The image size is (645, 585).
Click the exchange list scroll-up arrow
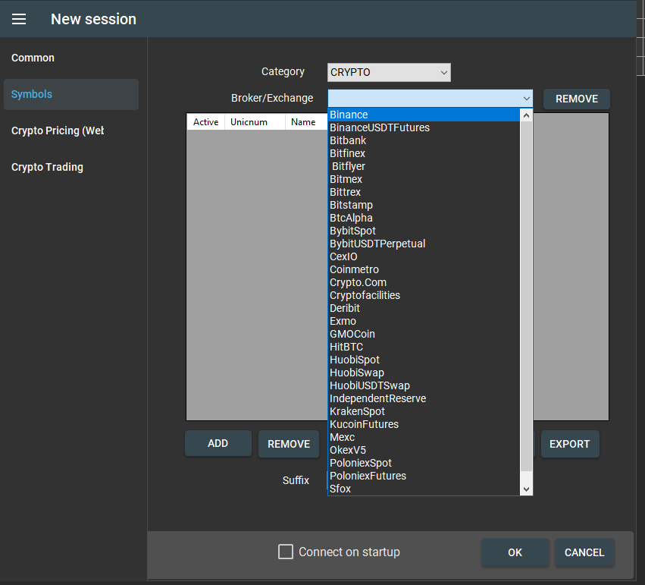tap(526, 115)
